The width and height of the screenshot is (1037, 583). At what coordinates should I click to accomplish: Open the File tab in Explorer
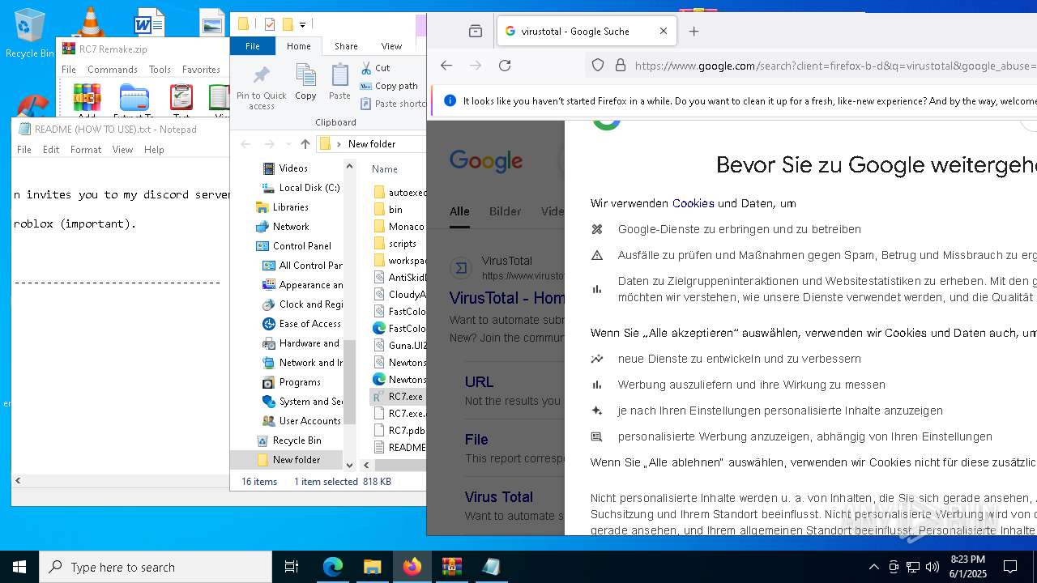[253, 46]
